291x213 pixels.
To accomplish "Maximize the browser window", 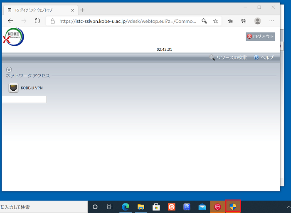I will click(259, 7).
